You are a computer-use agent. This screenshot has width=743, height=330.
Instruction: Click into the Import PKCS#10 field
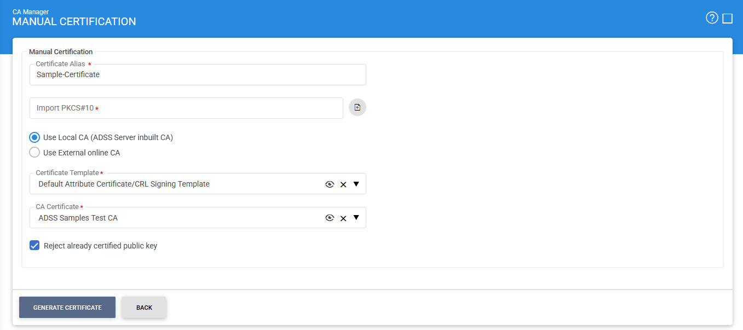186,108
